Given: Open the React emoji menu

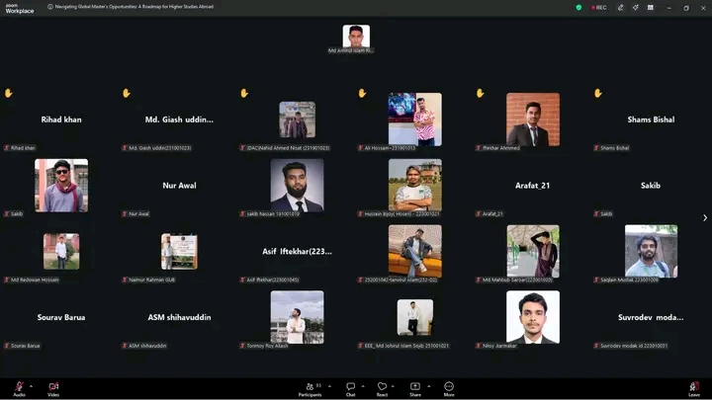Looking at the screenshot, I should (382, 386).
